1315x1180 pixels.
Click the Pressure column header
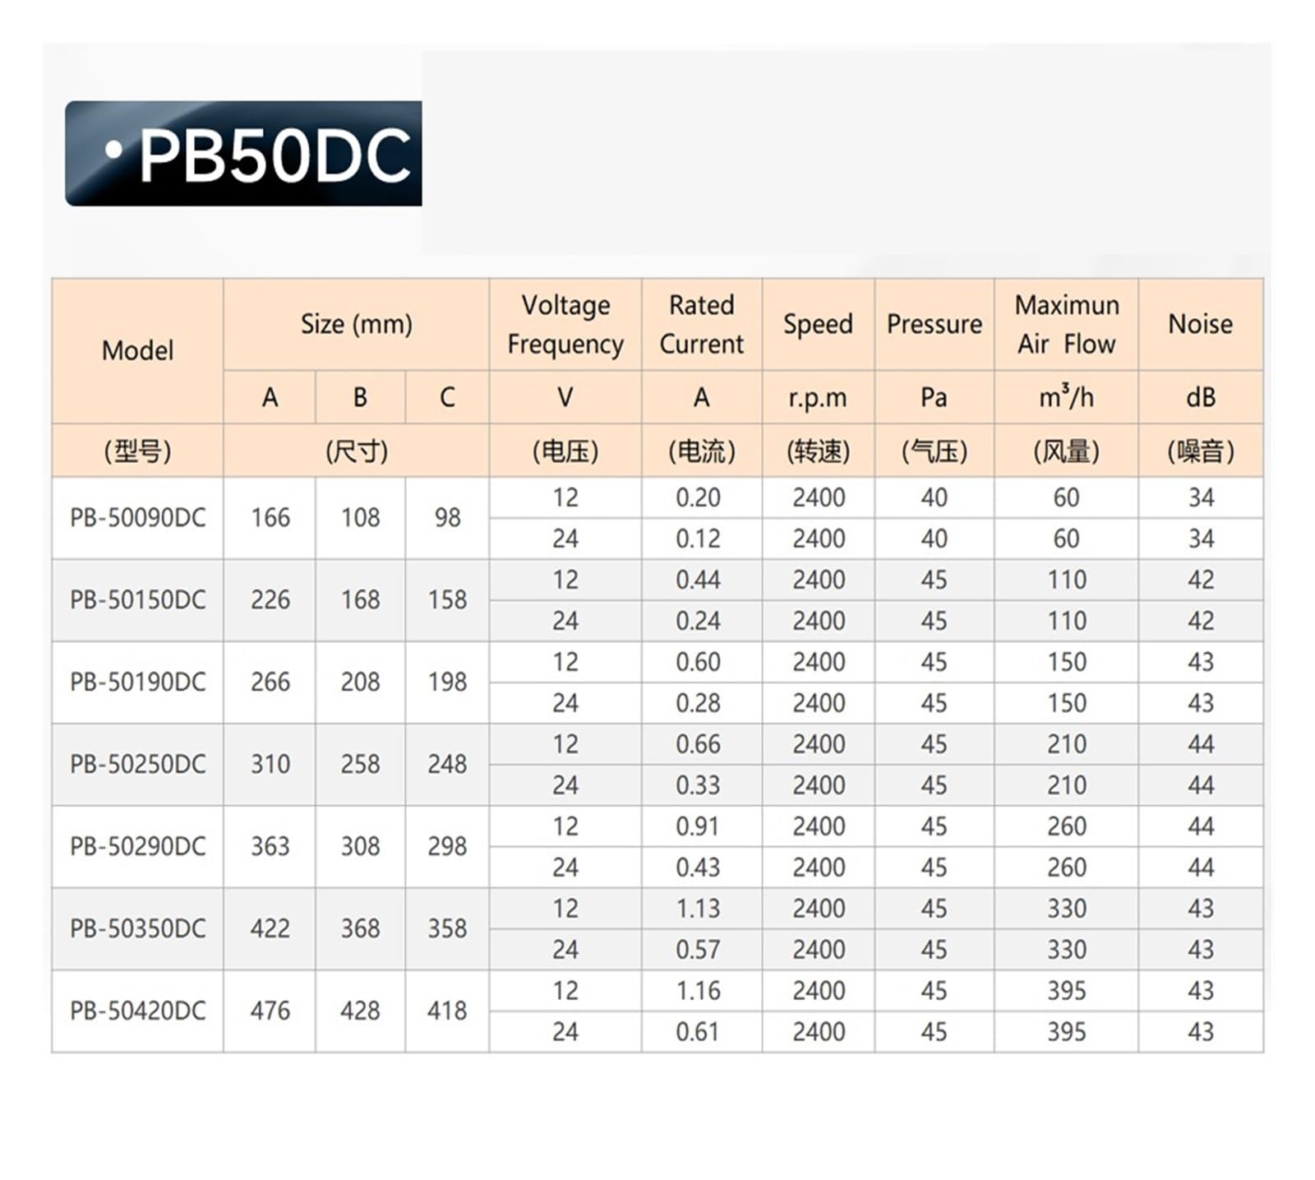[x=934, y=324]
